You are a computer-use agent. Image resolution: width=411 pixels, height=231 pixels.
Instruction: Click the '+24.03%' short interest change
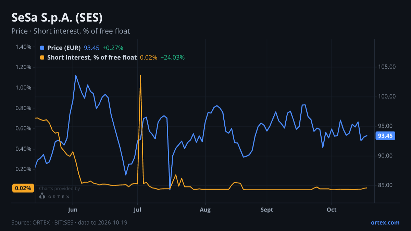tap(172, 57)
